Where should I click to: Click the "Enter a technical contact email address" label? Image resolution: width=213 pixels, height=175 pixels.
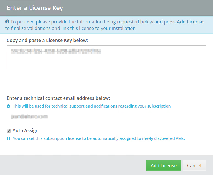coord(58,98)
